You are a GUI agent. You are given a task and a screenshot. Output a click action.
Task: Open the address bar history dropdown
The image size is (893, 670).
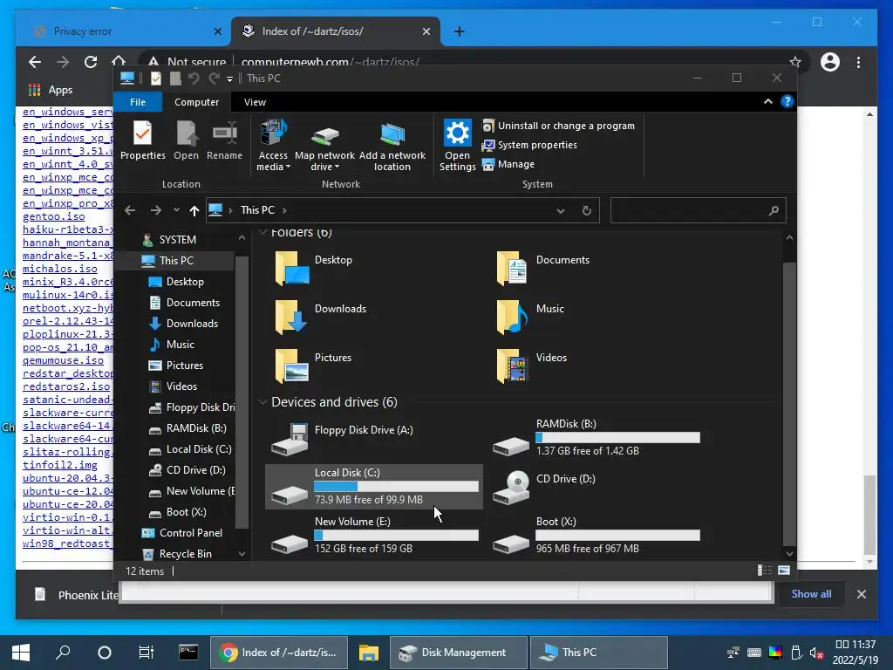(x=561, y=211)
